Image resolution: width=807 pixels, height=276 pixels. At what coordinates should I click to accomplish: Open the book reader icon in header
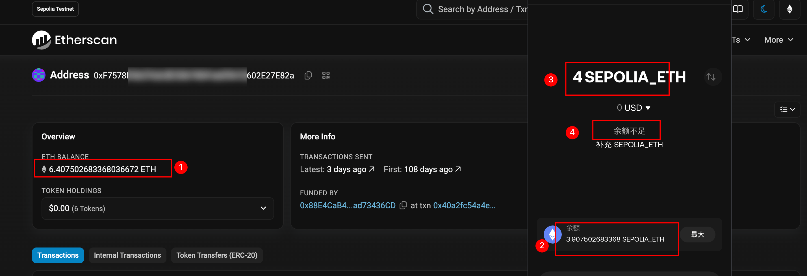(x=738, y=9)
